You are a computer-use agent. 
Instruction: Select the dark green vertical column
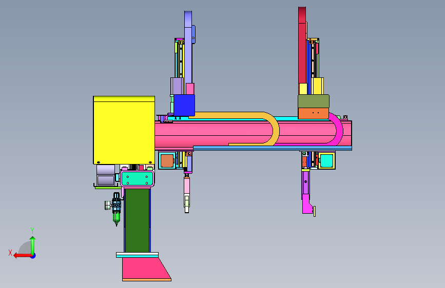(137, 220)
